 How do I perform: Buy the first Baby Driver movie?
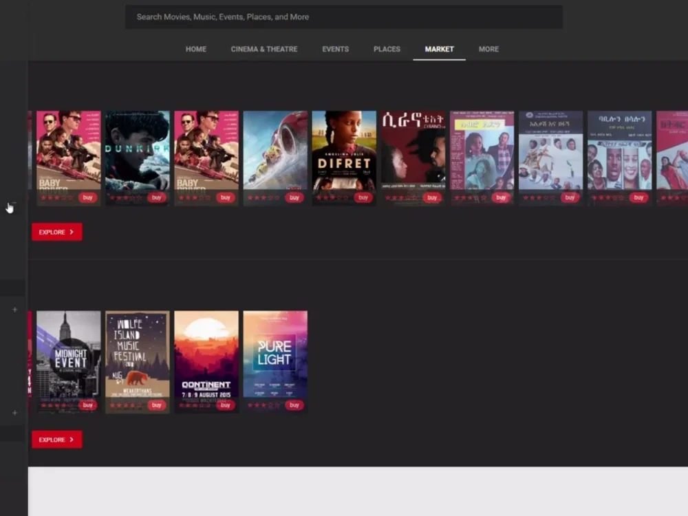[x=88, y=197]
